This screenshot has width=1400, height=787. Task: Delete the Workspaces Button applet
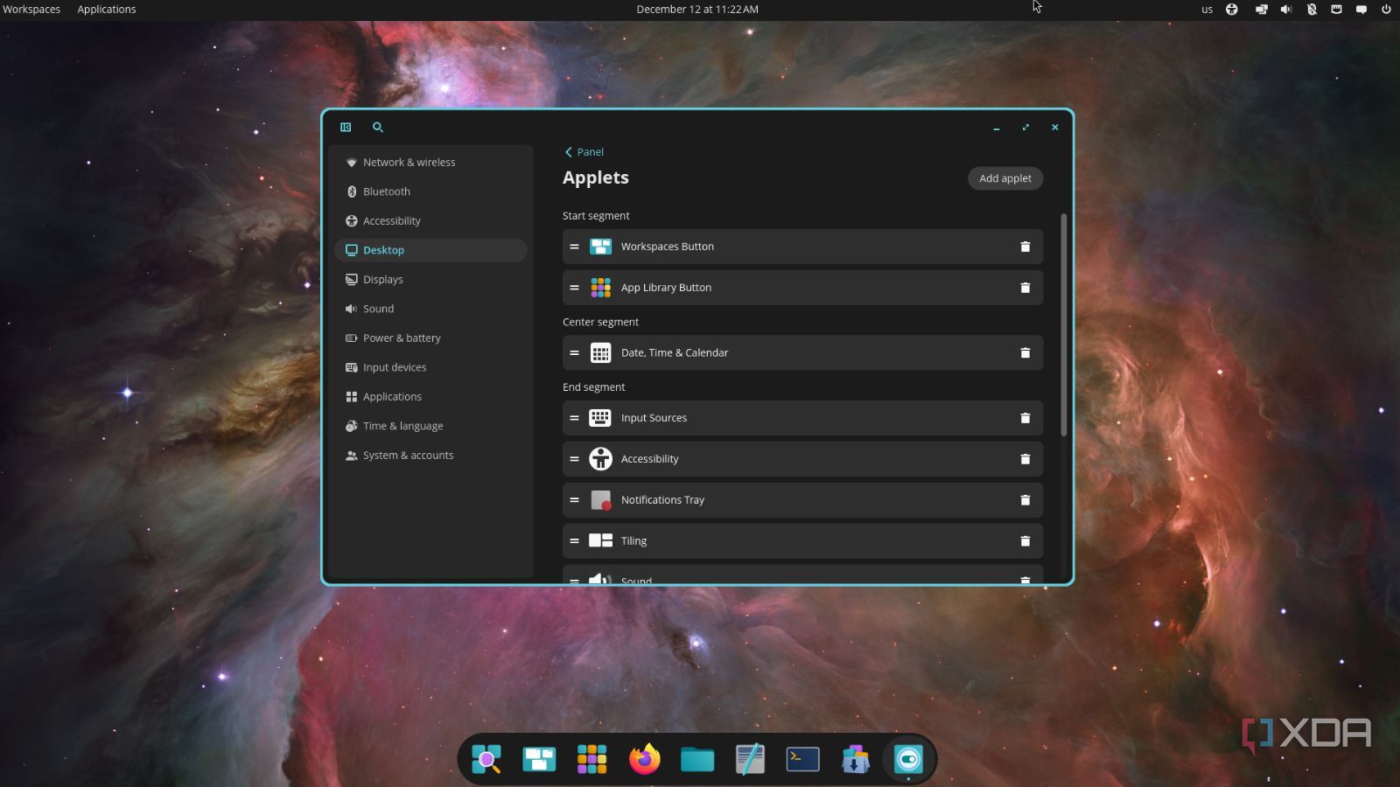pyautogui.click(x=1025, y=247)
